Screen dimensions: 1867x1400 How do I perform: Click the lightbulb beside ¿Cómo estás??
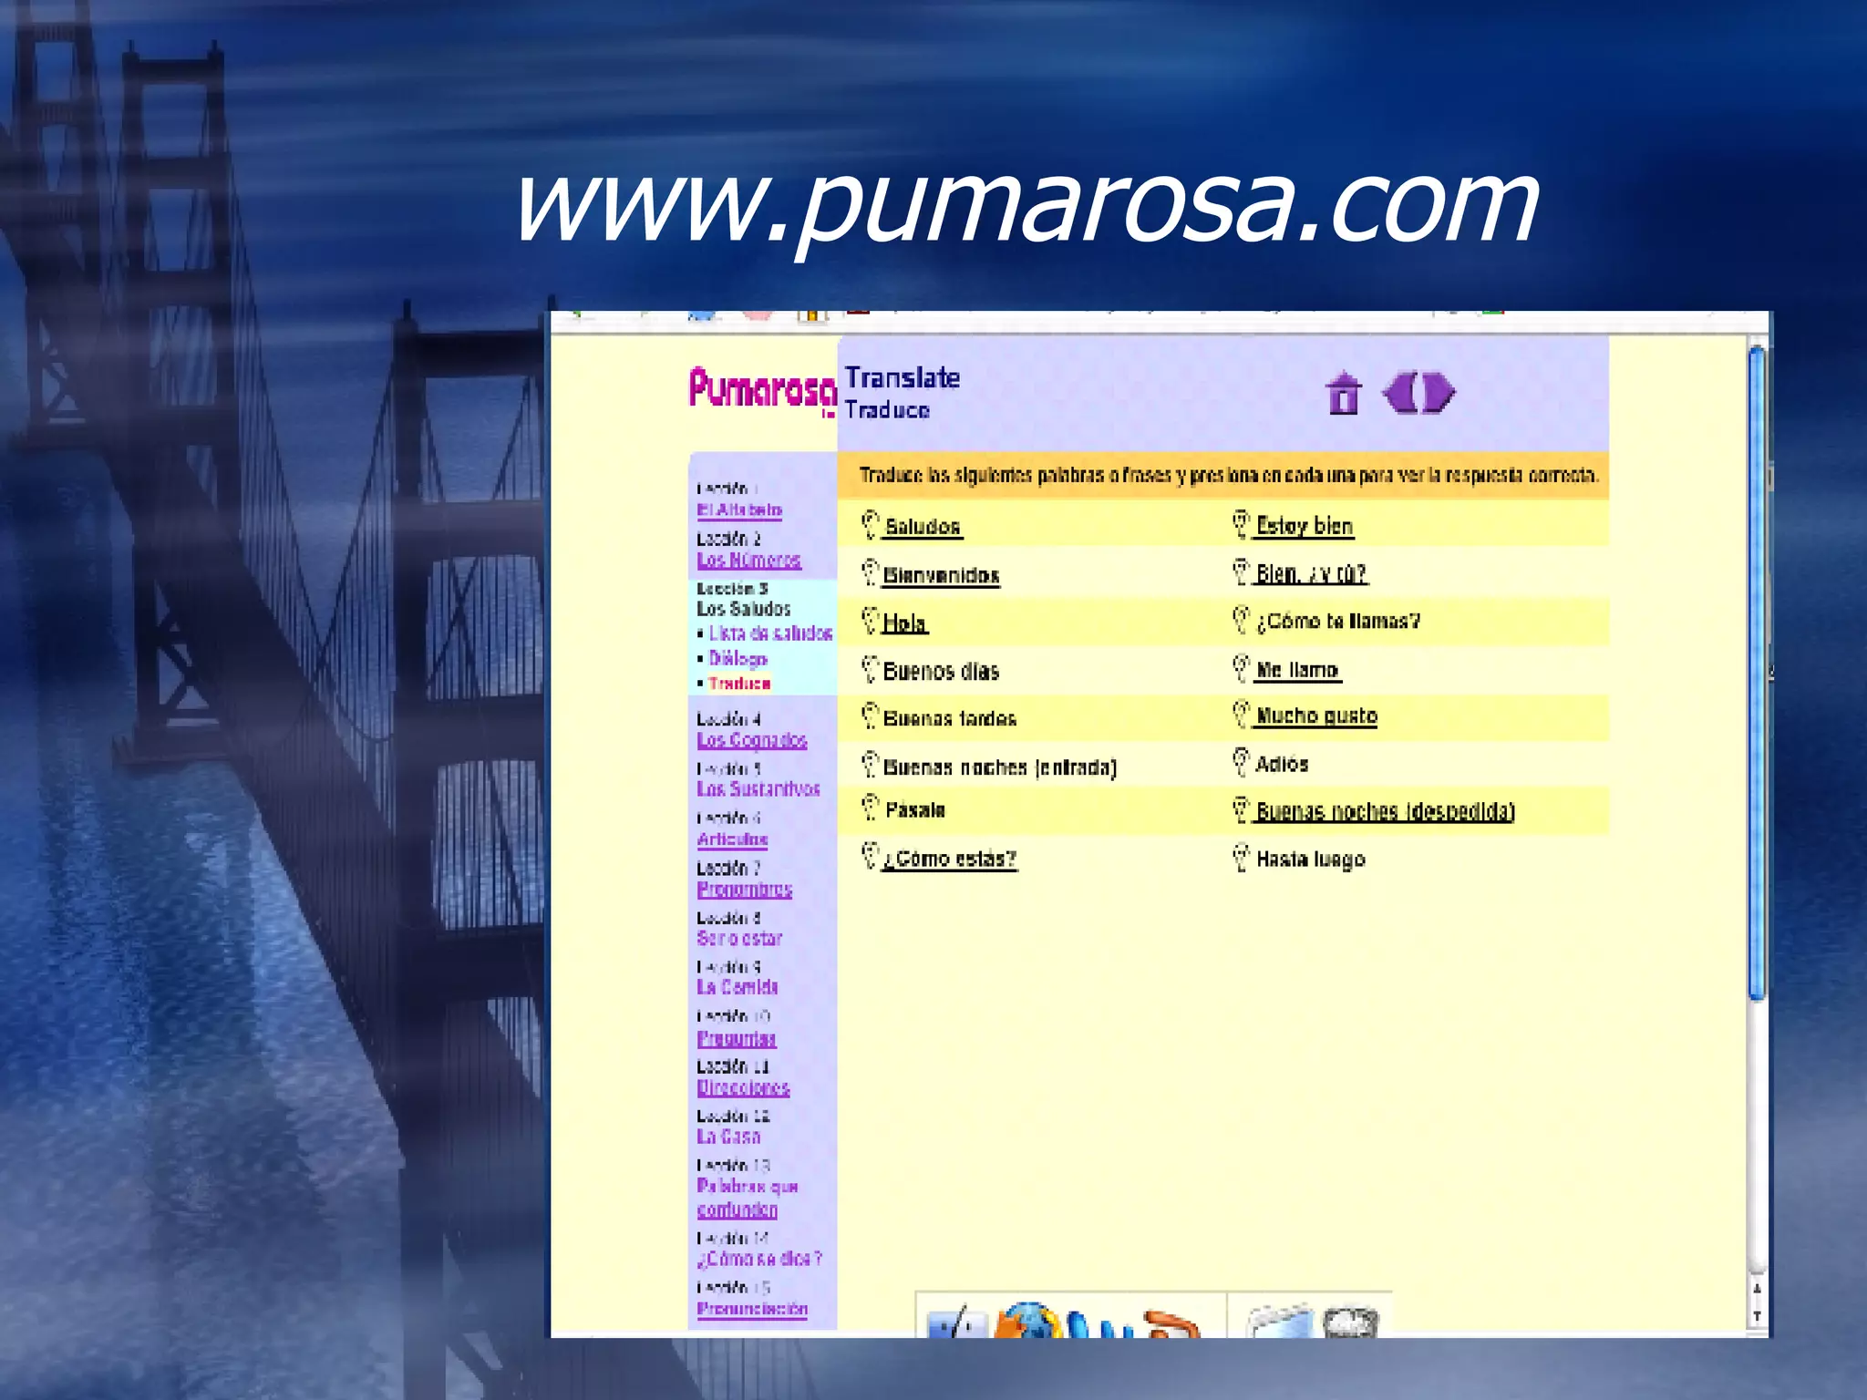(x=871, y=856)
